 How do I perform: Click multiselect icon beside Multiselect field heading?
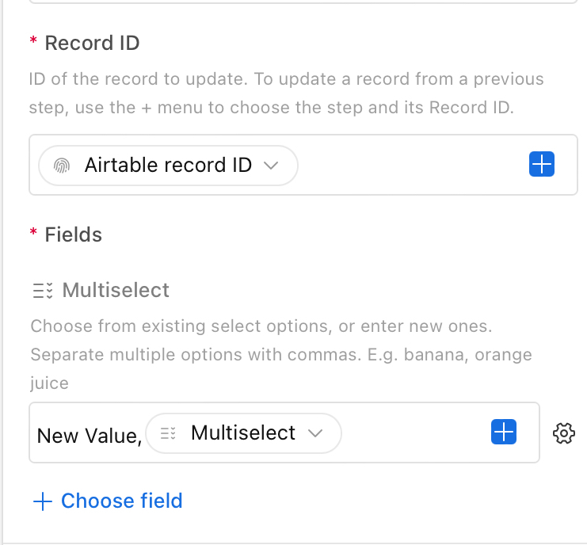click(42, 291)
